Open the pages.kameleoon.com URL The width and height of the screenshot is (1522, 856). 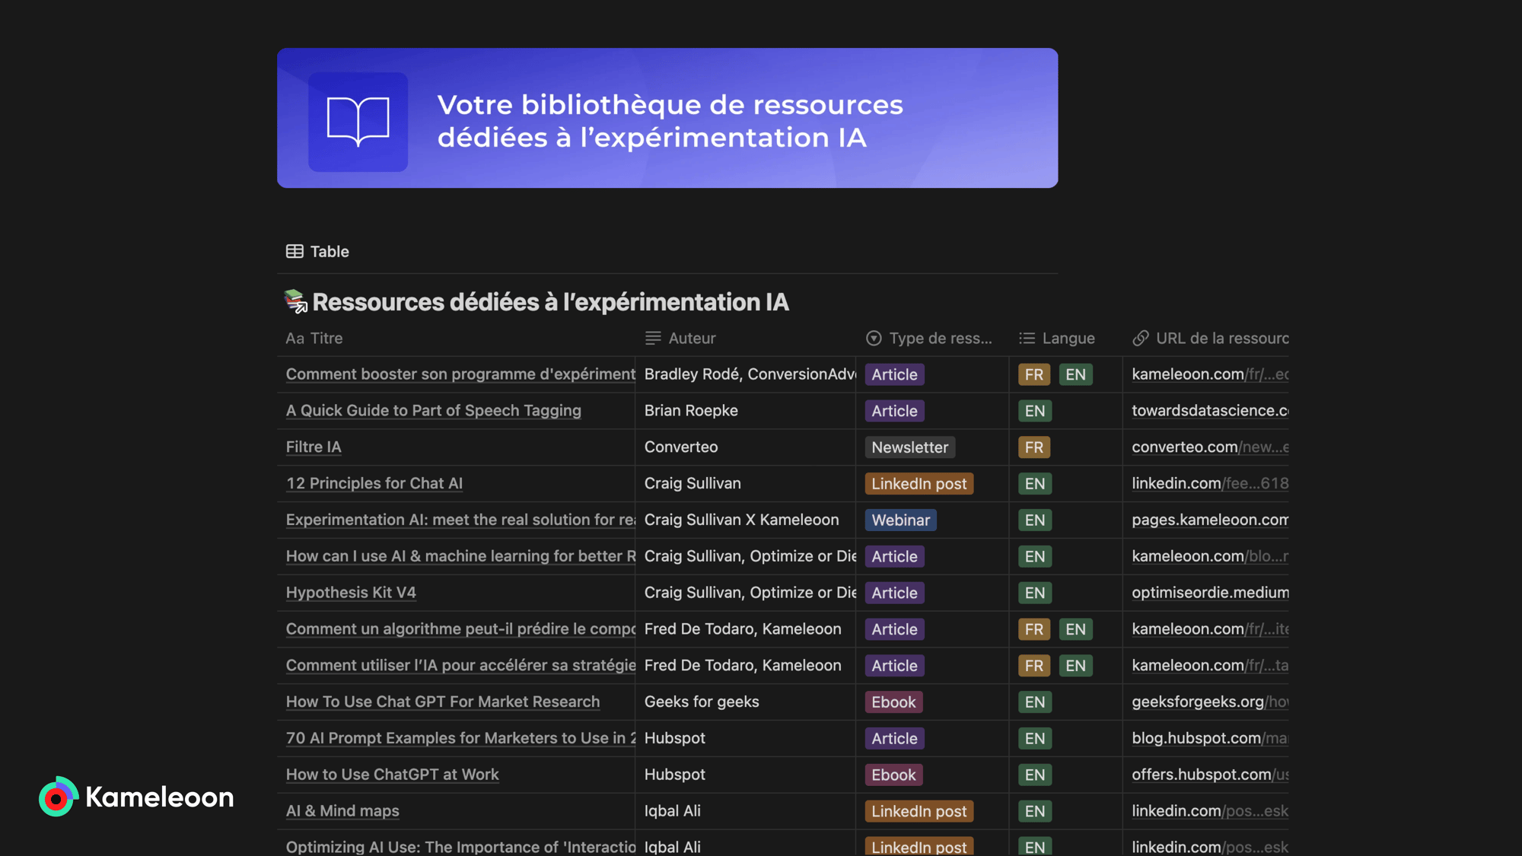click(x=1210, y=520)
